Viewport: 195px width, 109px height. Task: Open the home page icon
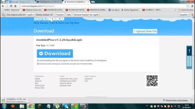click(x=15, y=6)
